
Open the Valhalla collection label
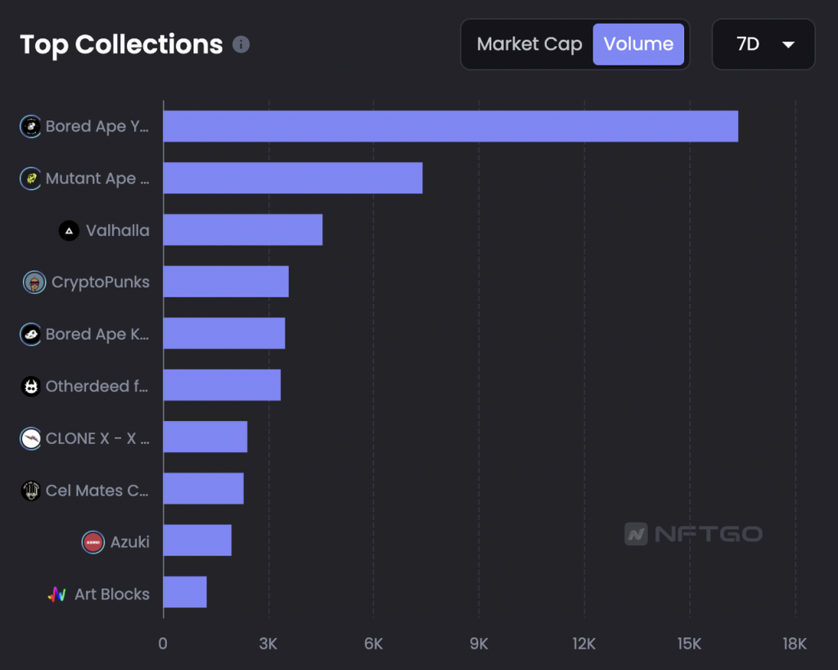point(118,230)
